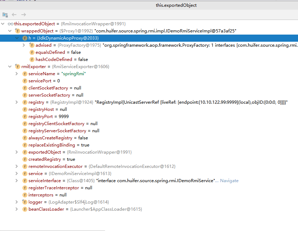Open the Navigate link for serviceInterface

coord(229,181)
